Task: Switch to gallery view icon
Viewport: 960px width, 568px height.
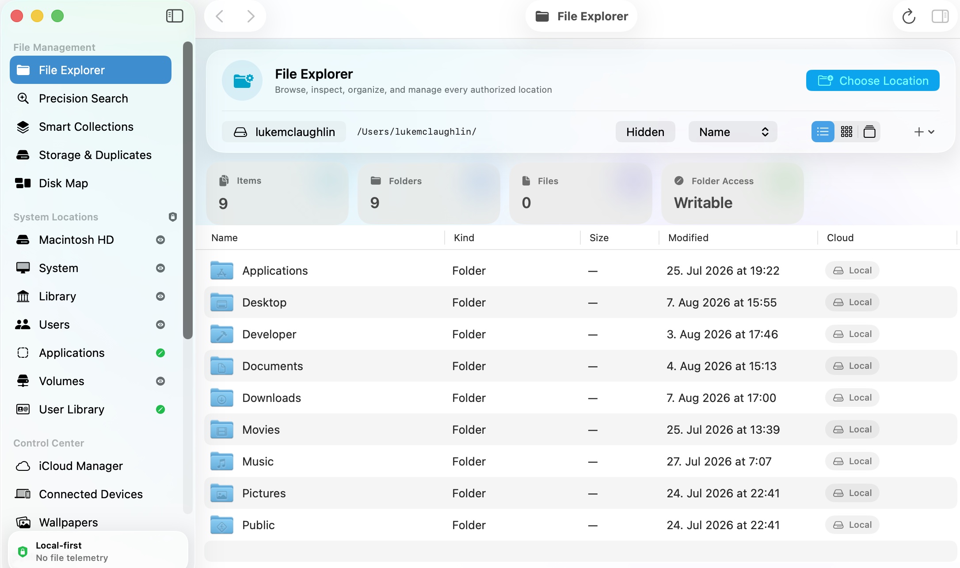Action: click(869, 132)
